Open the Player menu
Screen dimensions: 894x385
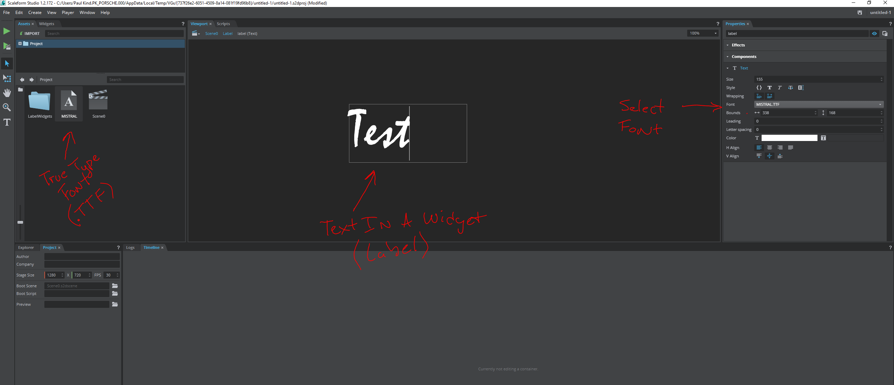click(x=68, y=12)
